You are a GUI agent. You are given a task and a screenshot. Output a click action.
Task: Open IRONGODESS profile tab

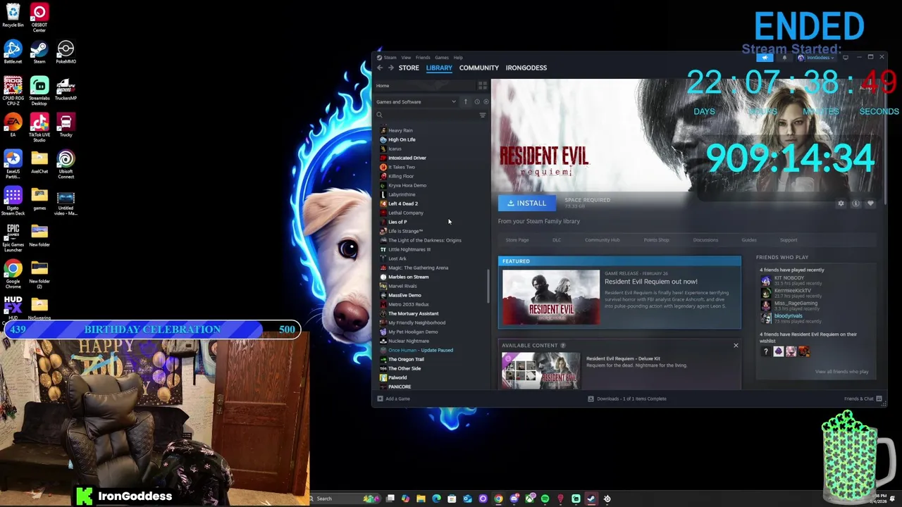coord(526,68)
